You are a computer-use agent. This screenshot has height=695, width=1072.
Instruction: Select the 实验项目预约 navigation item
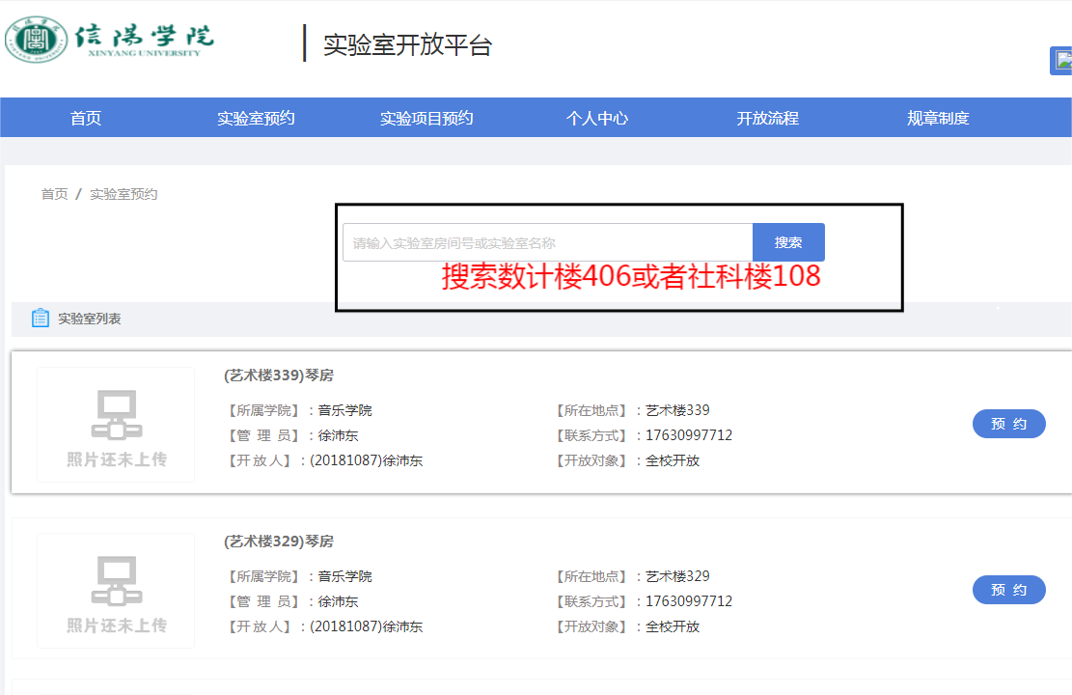pos(426,119)
